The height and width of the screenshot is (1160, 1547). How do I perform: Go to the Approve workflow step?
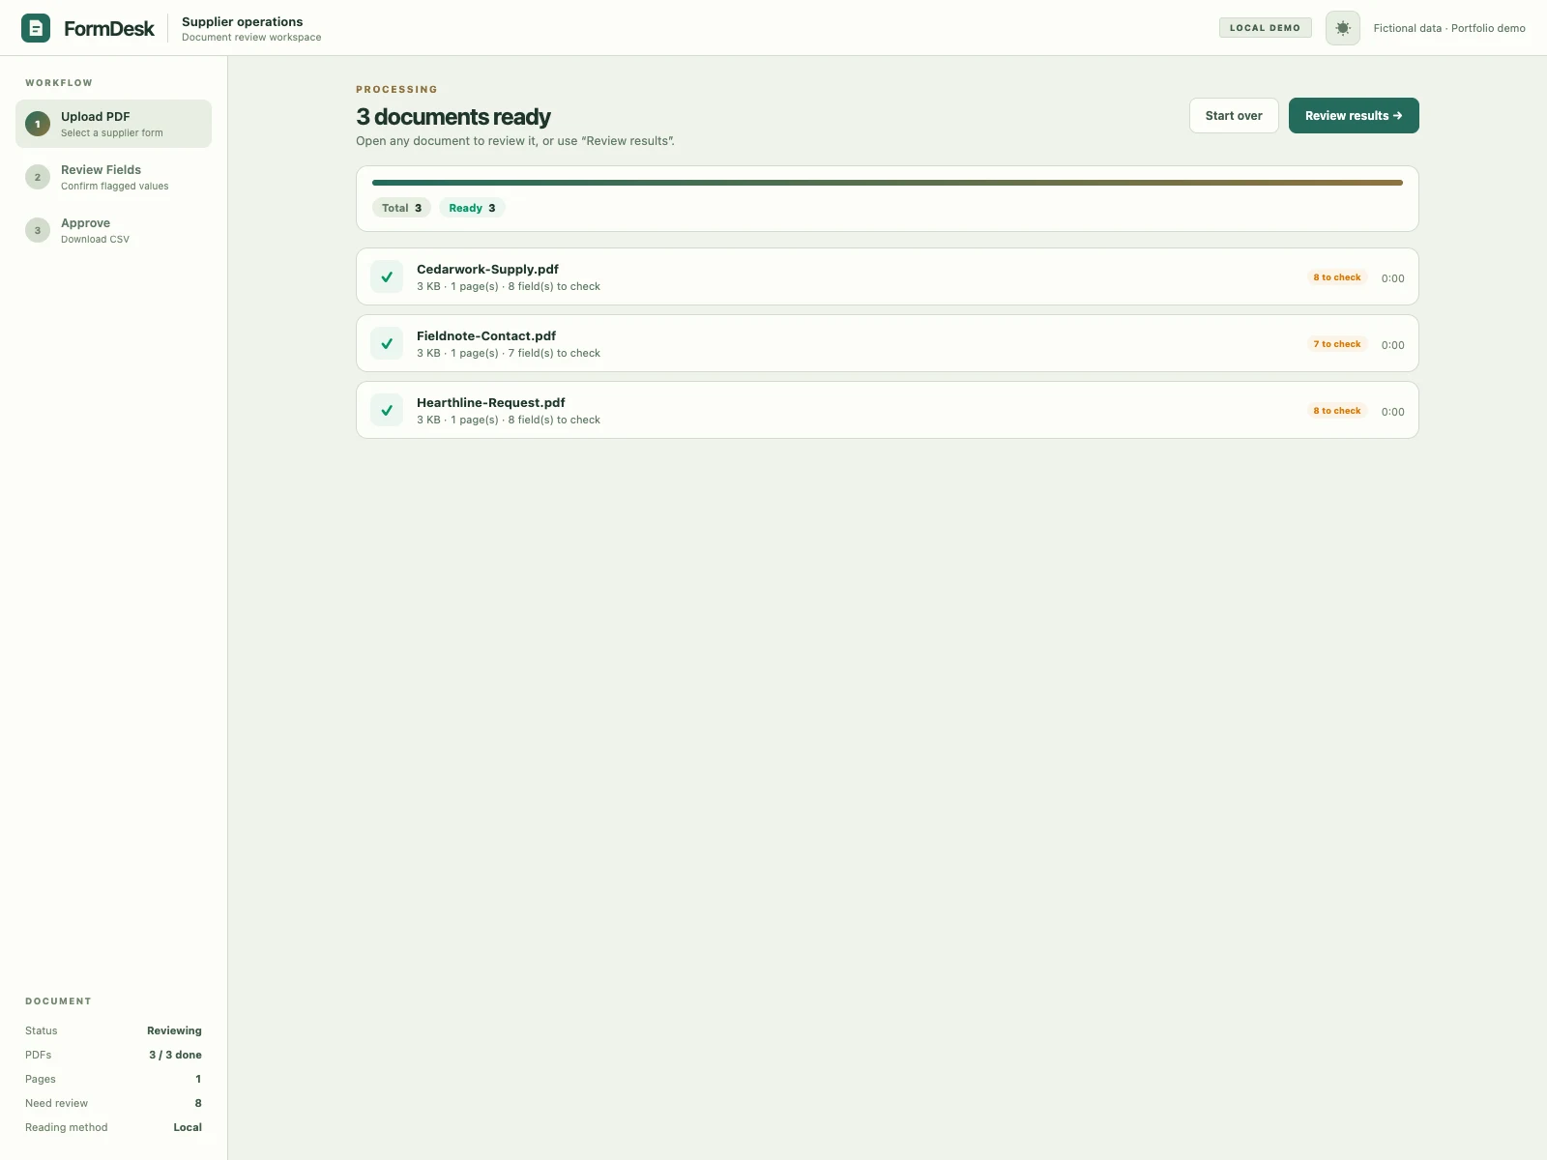(113, 230)
